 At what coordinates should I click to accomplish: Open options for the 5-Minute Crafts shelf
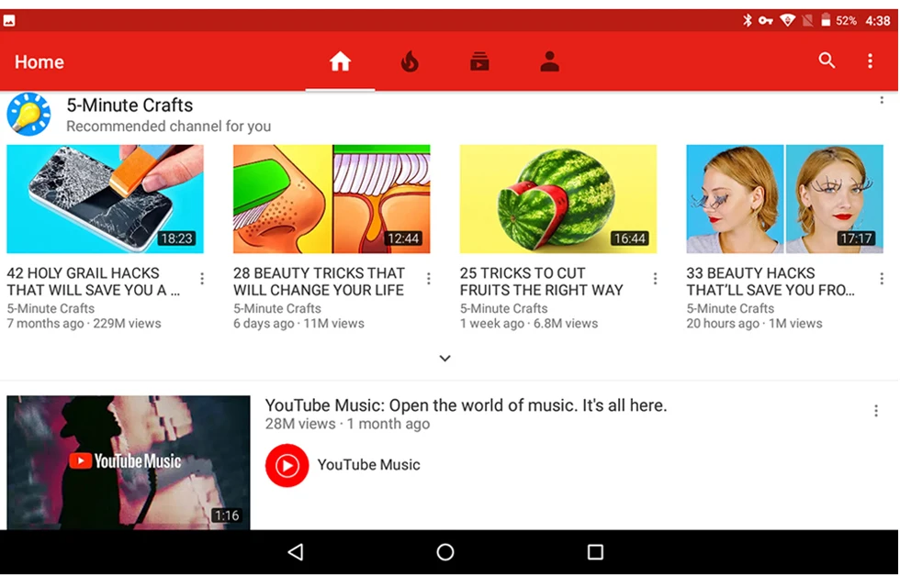click(882, 100)
